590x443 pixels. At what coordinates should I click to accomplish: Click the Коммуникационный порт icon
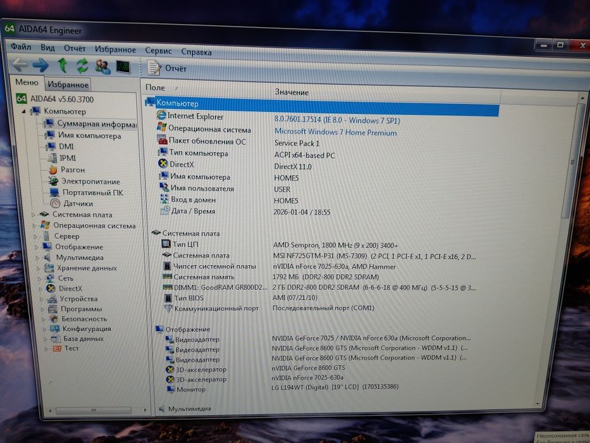click(x=169, y=308)
